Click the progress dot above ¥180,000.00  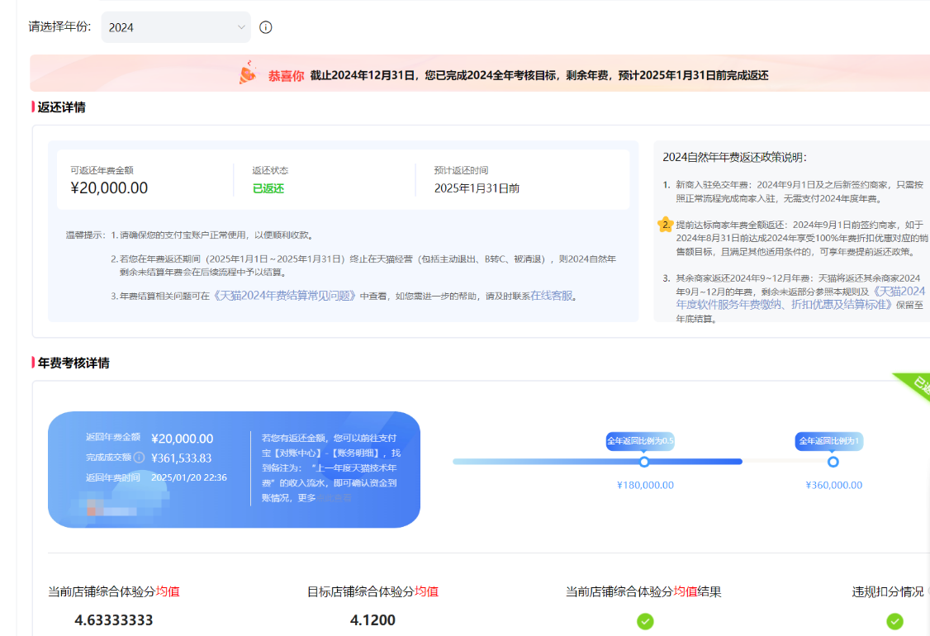(644, 462)
